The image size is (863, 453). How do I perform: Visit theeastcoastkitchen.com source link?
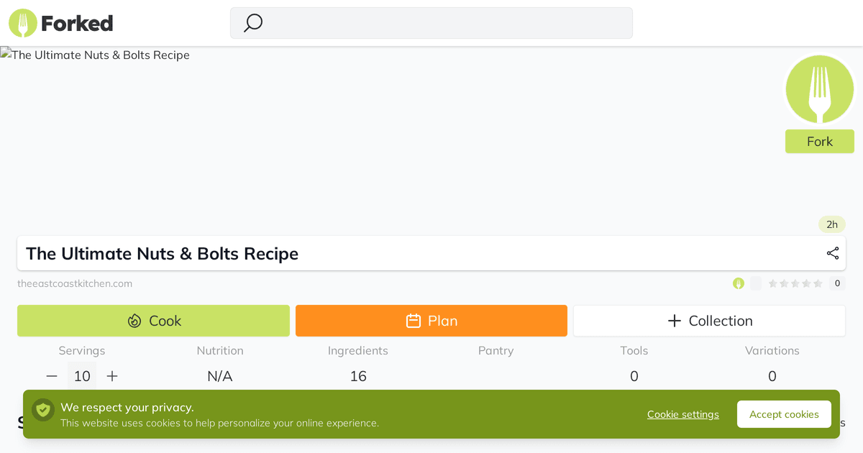coord(76,283)
